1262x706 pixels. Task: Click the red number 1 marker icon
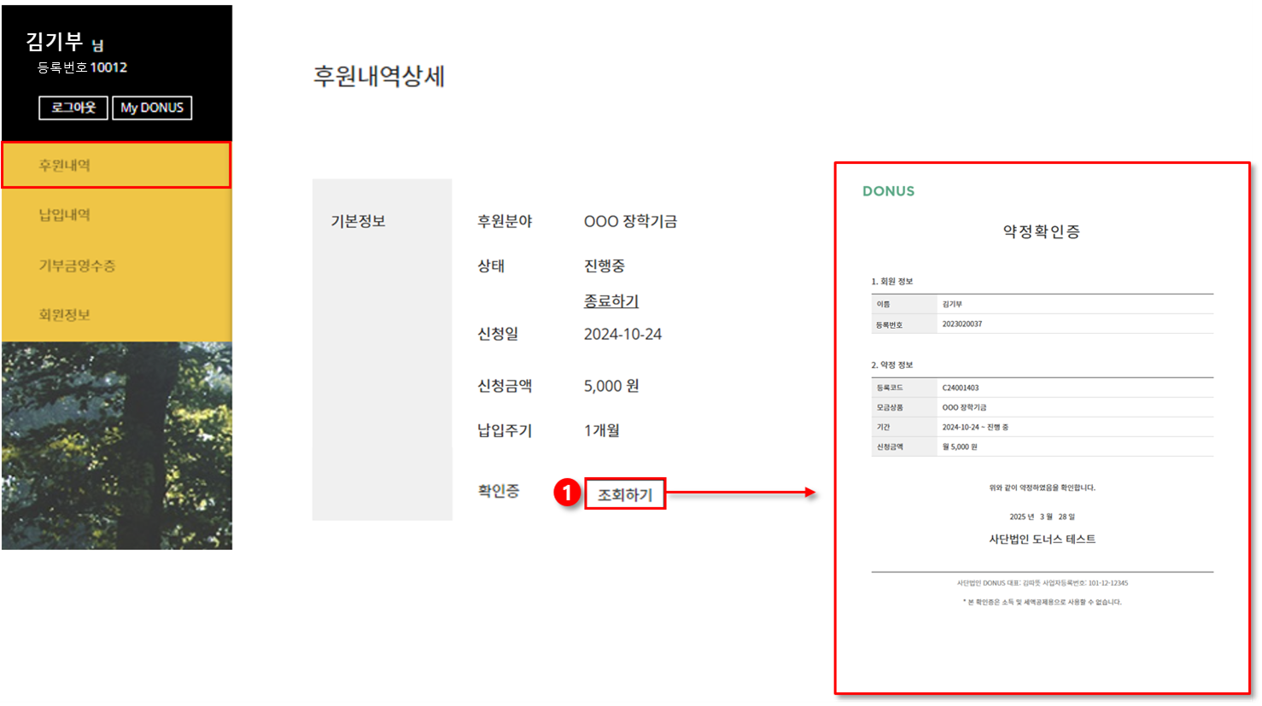pos(567,493)
